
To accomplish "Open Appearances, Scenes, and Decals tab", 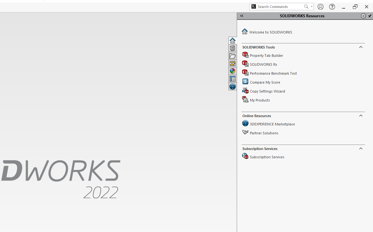I will point(233,71).
